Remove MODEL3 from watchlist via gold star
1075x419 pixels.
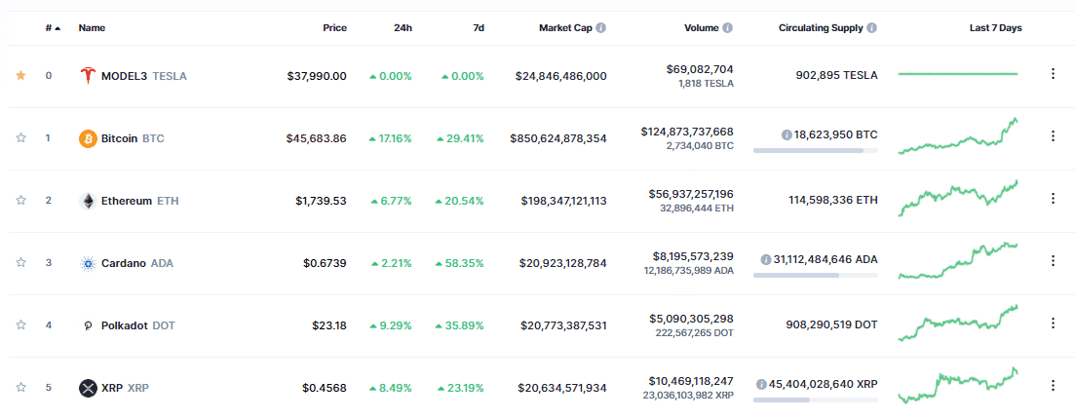click(x=21, y=76)
